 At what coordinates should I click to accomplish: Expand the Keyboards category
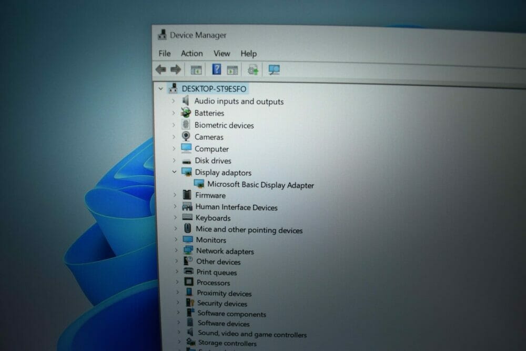click(x=175, y=217)
